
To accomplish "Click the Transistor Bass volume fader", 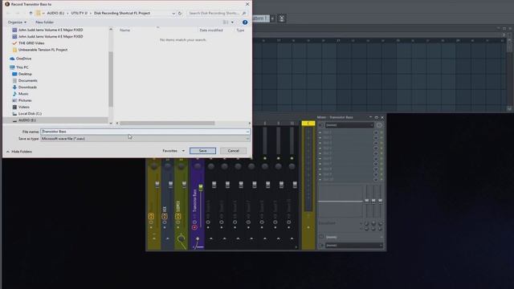I will [x=201, y=187].
